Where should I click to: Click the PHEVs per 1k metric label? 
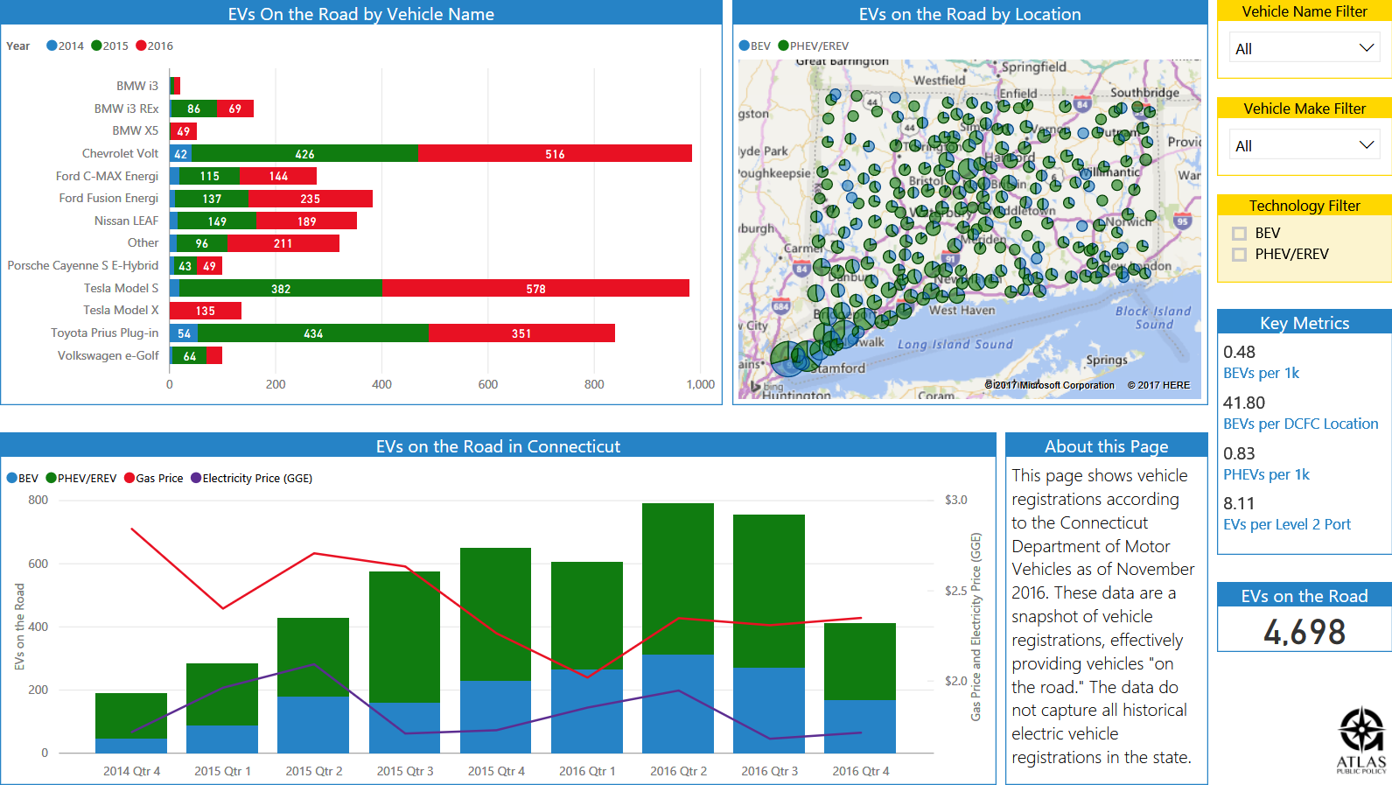[x=1266, y=474]
